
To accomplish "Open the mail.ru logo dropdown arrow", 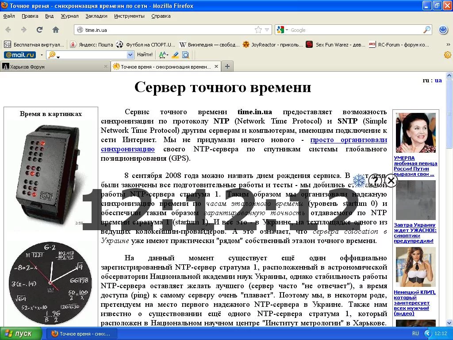I will [42, 54].
